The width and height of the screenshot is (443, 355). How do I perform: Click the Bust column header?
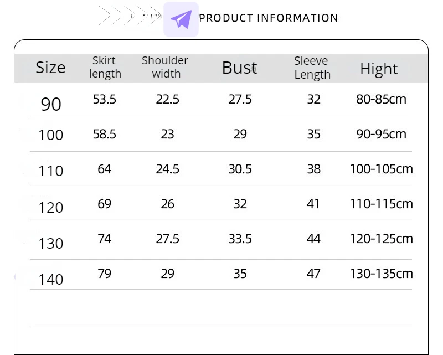click(x=240, y=68)
